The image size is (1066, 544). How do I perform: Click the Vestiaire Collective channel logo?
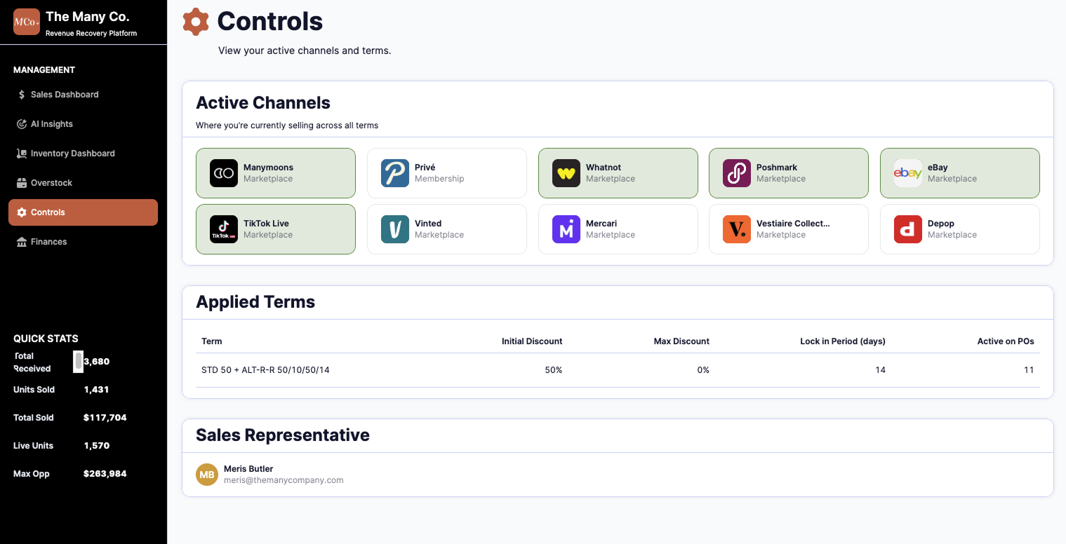point(737,229)
